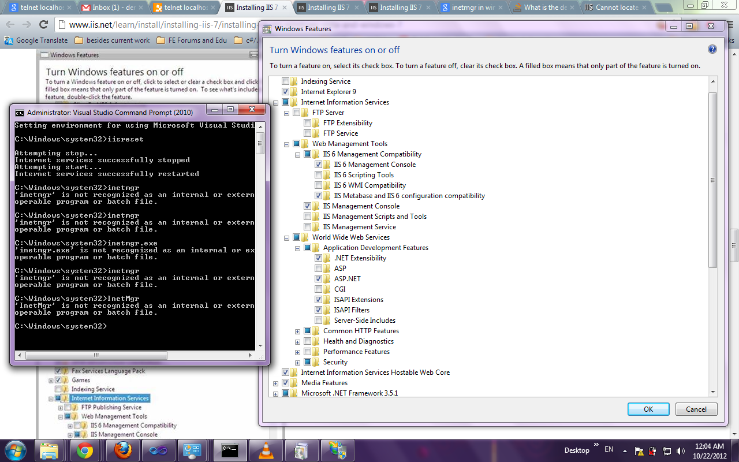The width and height of the screenshot is (739, 462).
Task: Open VLC media player from the taskbar
Action: (265, 450)
